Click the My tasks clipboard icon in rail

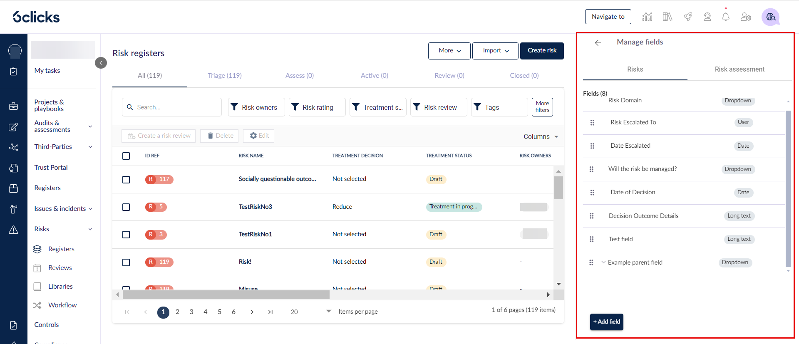click(14, 71)
